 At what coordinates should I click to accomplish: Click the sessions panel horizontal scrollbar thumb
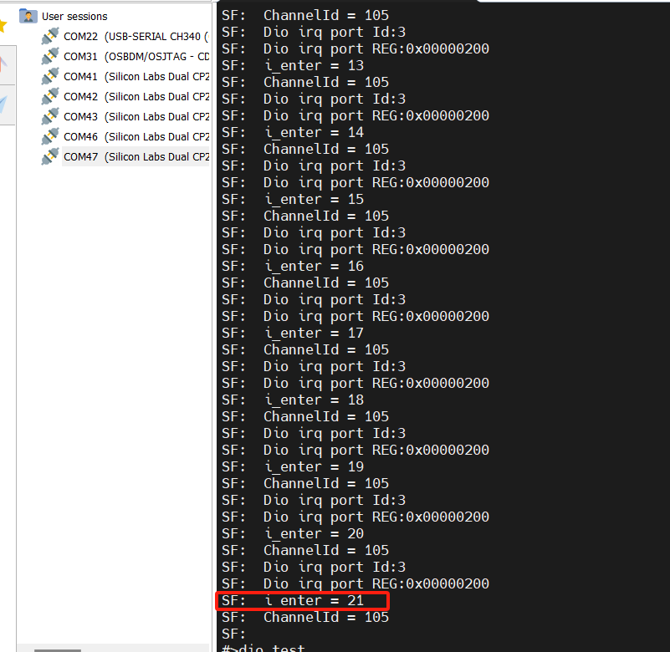(x=57, y=649)
